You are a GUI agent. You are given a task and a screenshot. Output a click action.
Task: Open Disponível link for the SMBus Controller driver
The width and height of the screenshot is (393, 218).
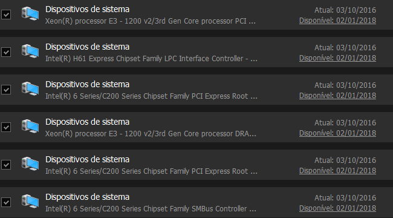(337, 208)
